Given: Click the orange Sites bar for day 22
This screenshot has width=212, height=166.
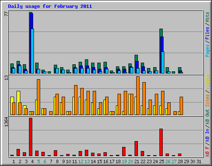Looking at the screenshot, I should point(144,98).
